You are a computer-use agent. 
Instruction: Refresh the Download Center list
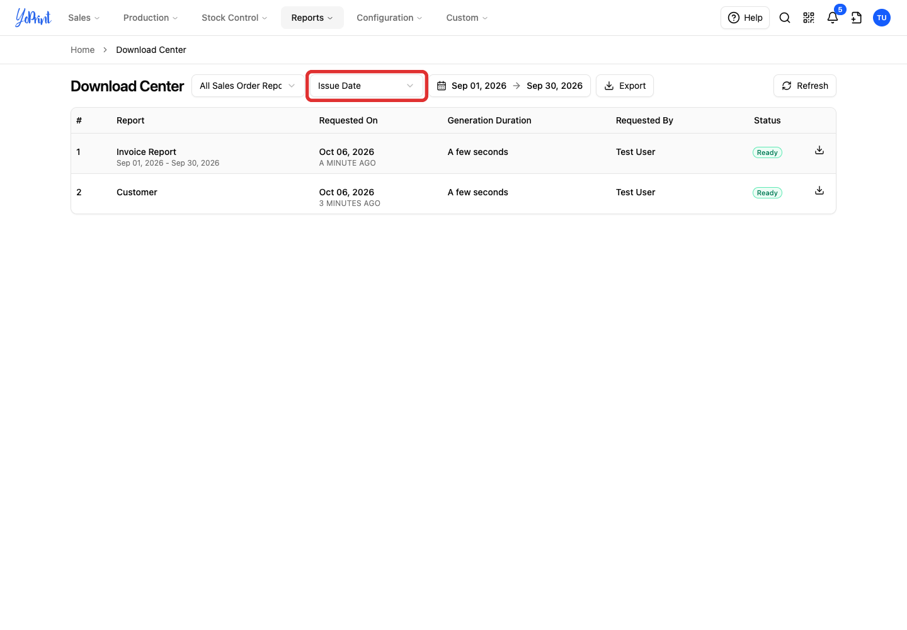pyautogui.click(x=805, y=86)
